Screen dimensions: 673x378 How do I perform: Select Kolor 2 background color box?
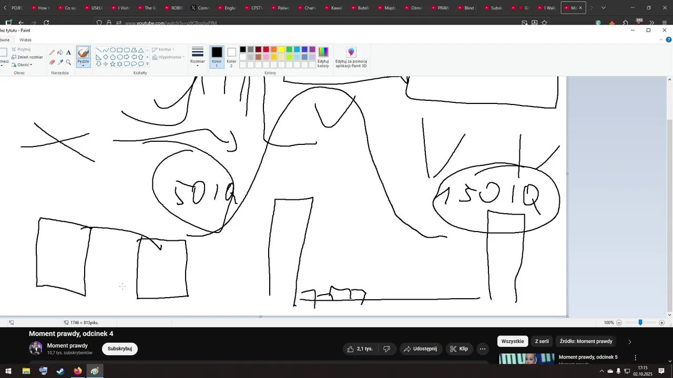click(x=231, y=57)
